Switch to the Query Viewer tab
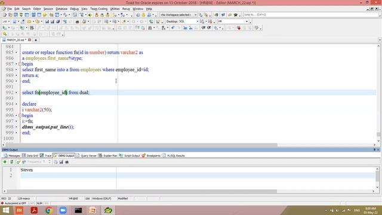 [86, 155]
